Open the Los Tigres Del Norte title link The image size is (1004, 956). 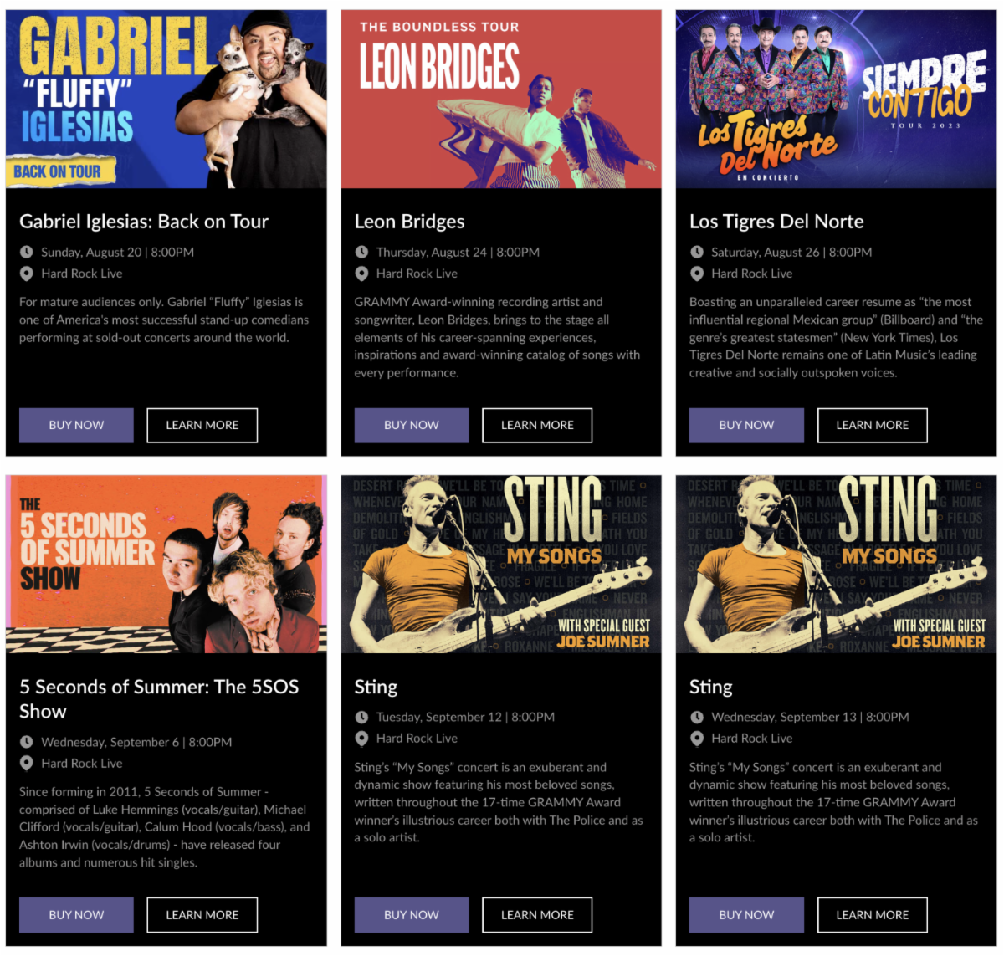(776, 222)
